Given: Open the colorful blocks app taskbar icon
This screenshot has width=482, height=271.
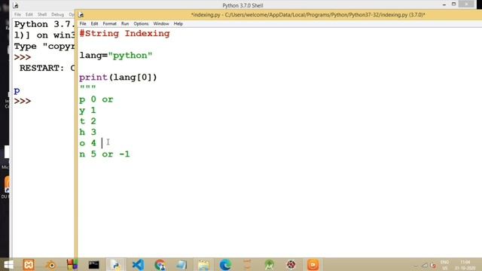Looking at the screenshot, I should [x=72, y=264].
